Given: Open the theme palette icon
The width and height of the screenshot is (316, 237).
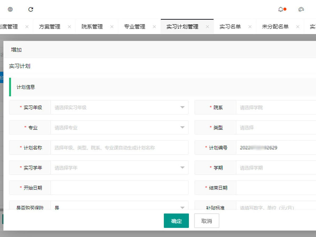Looking at the screenshot, I should coord(301,9).
